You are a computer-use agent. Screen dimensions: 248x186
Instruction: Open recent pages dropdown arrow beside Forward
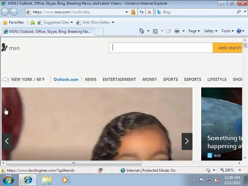(x=20, y=12)
